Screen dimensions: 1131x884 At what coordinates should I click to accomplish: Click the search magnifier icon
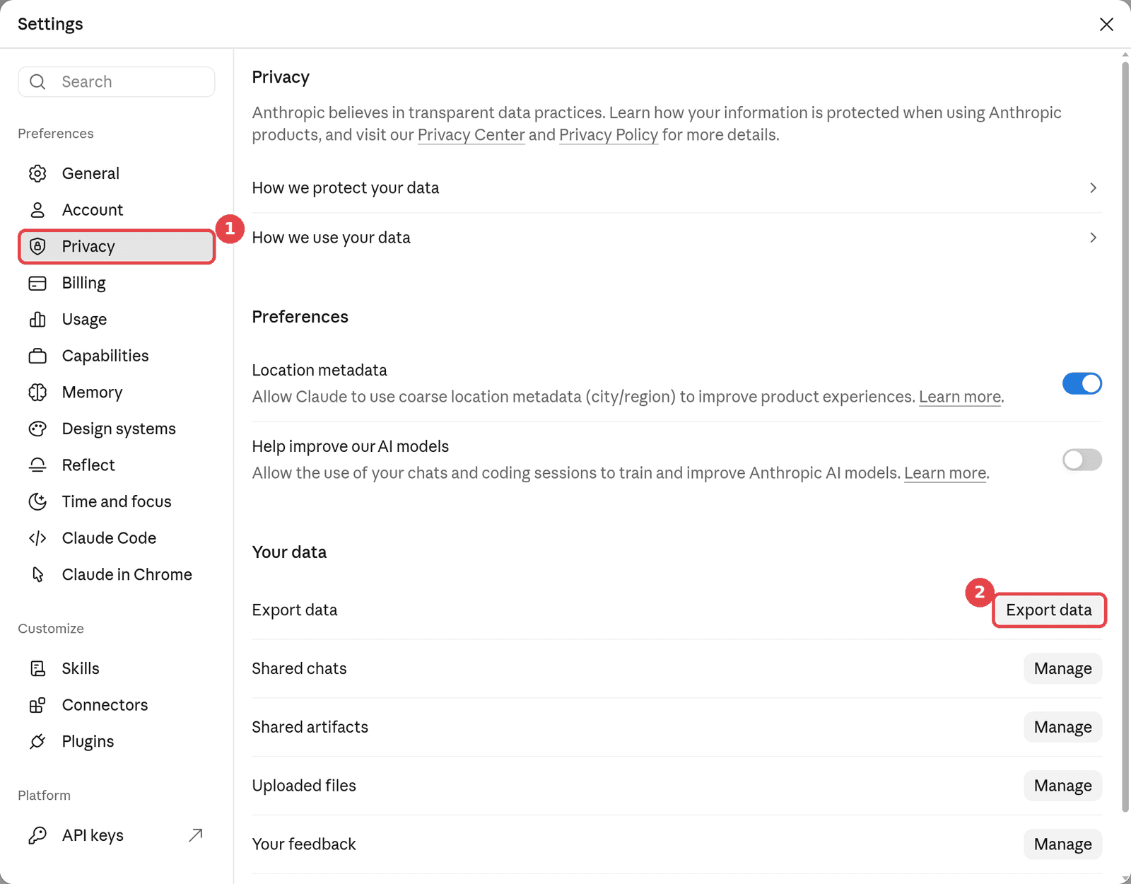(x=37, y=82)
